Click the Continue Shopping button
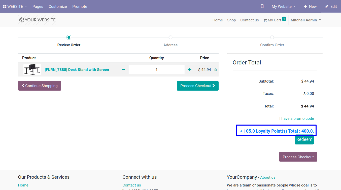The image size is (341, 190). [x=40, y=86]
